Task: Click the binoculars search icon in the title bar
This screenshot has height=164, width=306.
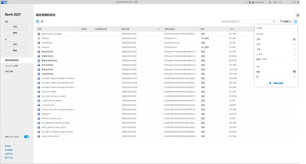Action: click(250, 2)
